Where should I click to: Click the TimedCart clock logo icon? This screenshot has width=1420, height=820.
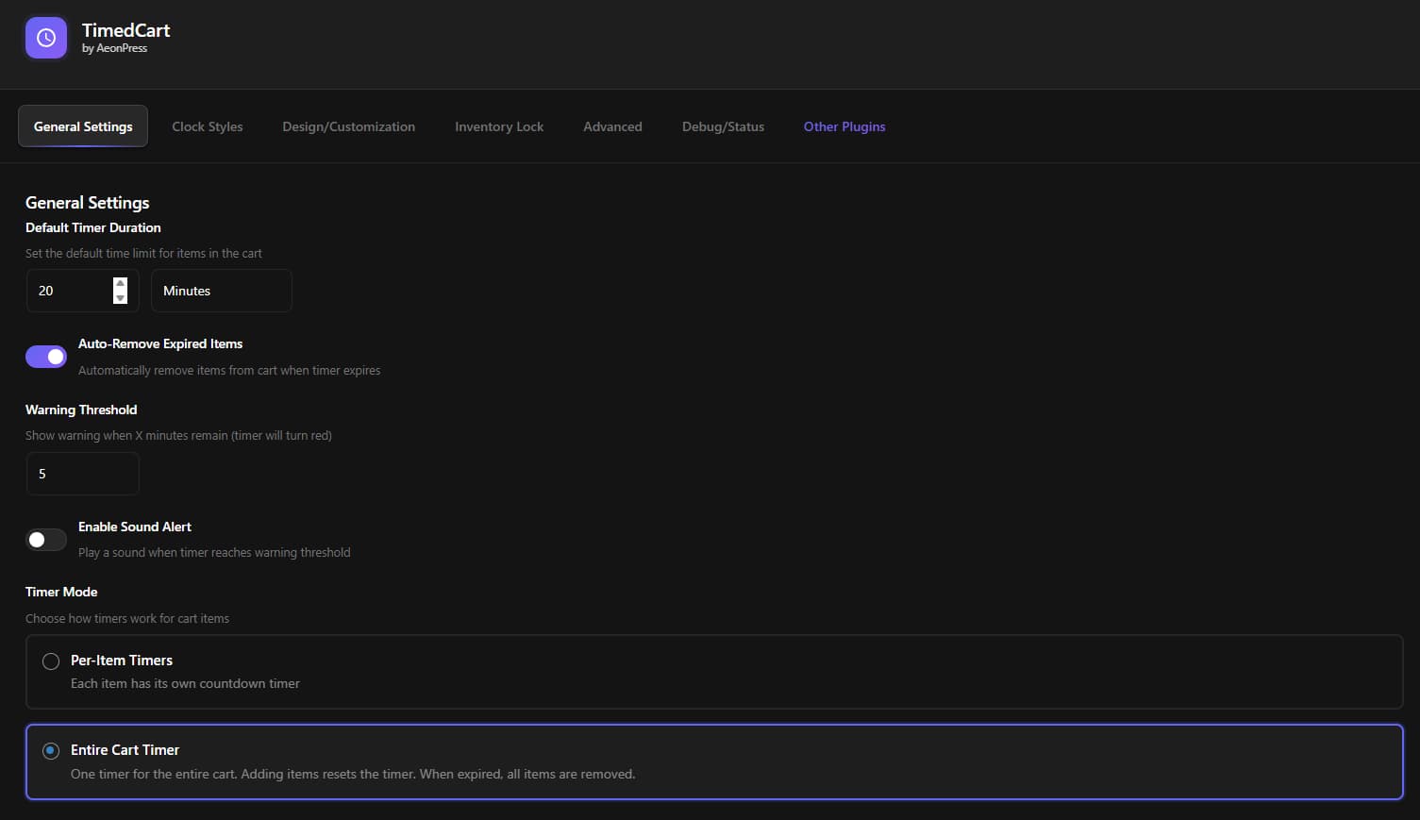[x=45, y=38]
